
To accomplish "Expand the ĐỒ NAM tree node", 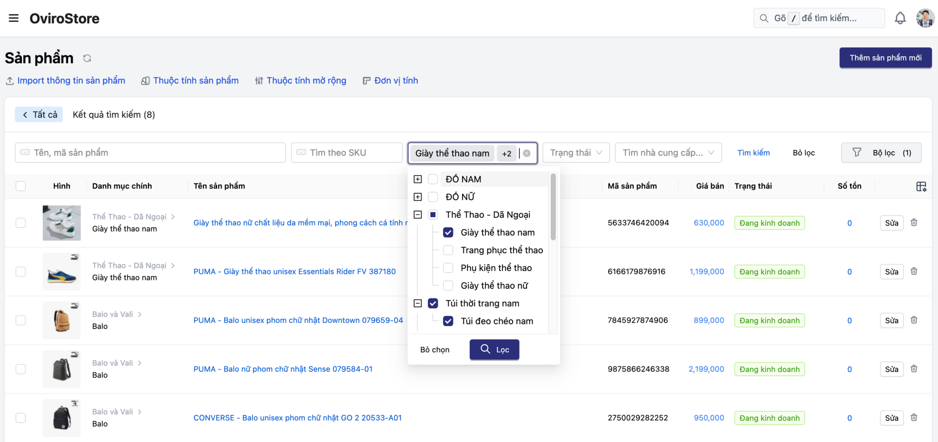I will pos(417,179).
